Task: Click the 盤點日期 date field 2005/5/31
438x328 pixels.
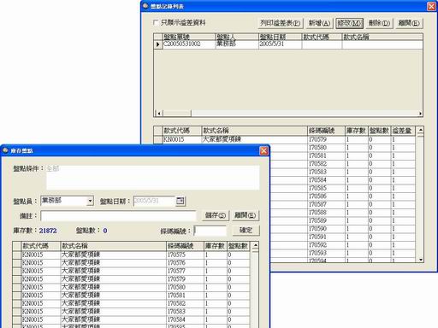Action: 154,201
